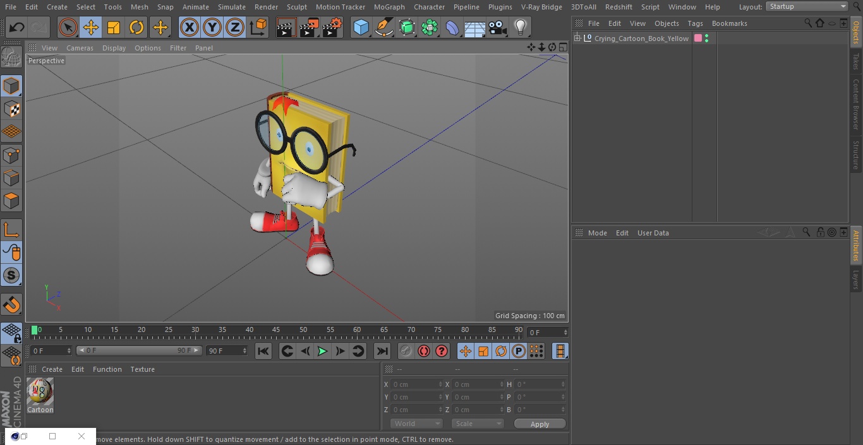Toggle the object's visibility dots
Screen dimensions: 863x445
(706, 39)
